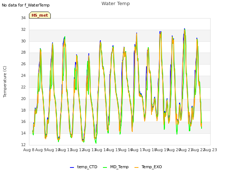Screen dimensions: 232x174
Task: Click the orange Temp_EXO legend swatch
Action: 136,167
